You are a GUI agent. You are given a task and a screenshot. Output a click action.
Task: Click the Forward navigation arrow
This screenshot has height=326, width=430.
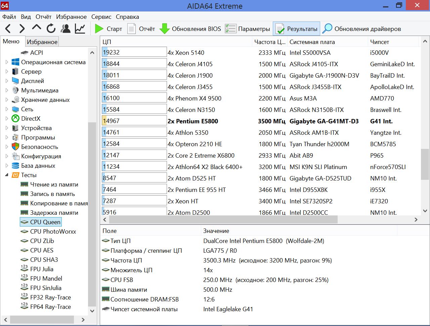click(x=22, y=29)
